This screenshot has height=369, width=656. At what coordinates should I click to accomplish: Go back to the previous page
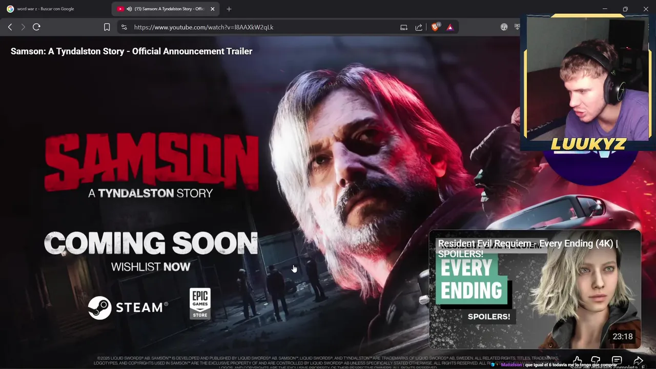point(10,27)
